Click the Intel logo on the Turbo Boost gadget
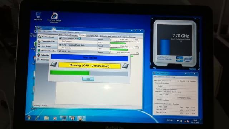The width and height of the screenshot is (229, 129). coord(188,59)
